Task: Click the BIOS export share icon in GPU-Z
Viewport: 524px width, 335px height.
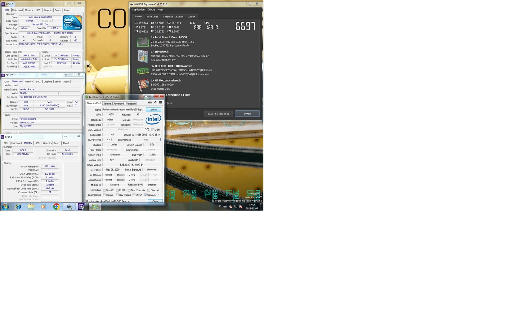Action: 147,130
